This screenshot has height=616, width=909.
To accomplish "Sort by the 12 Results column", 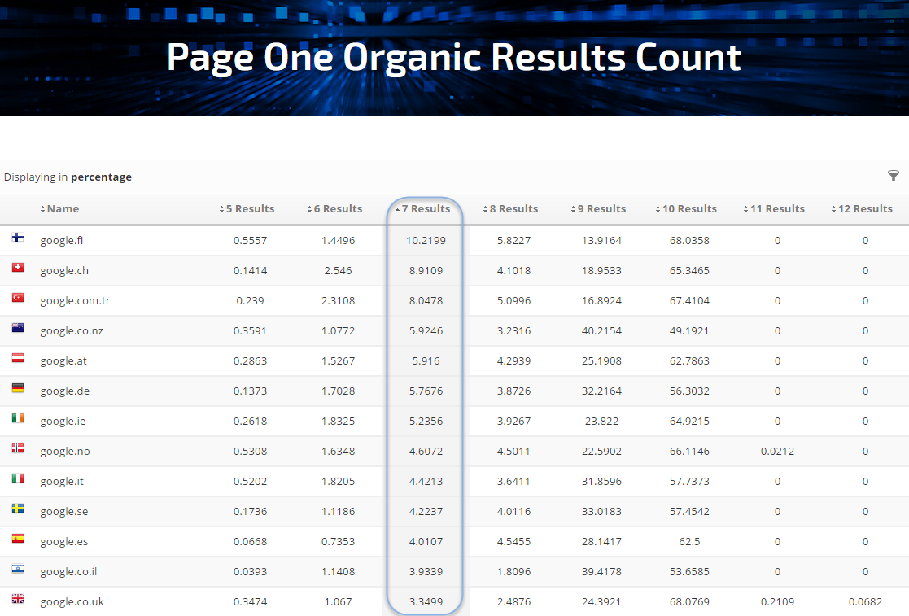I will [x=862, y=208].
